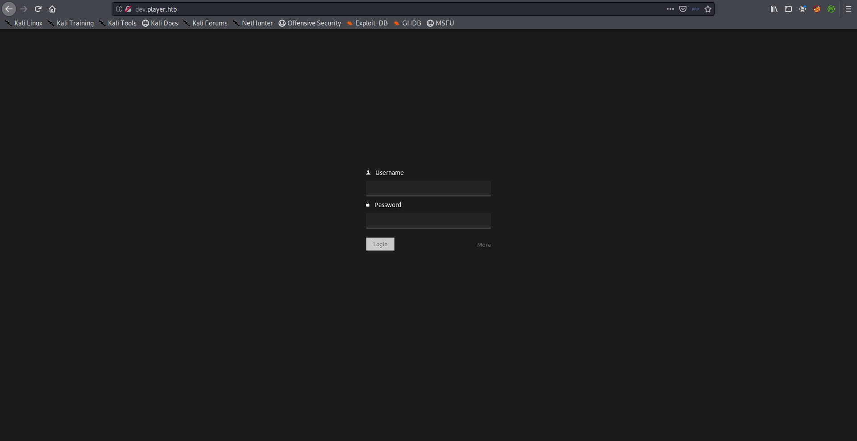Open the Library history and bookmarks icon
Screen dimensions: 857x441
(774, 9)
